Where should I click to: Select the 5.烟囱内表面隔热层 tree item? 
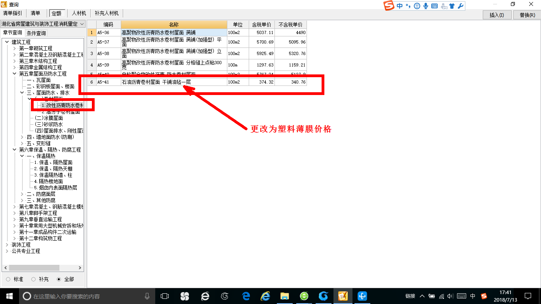[55, 188]
